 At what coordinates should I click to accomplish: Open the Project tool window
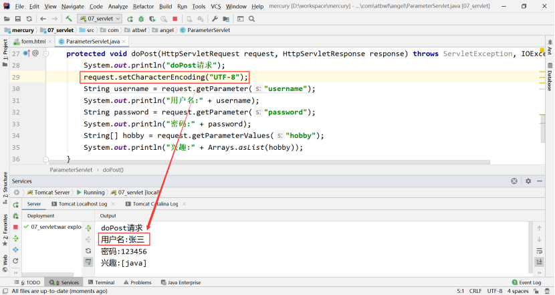[5, 52]
